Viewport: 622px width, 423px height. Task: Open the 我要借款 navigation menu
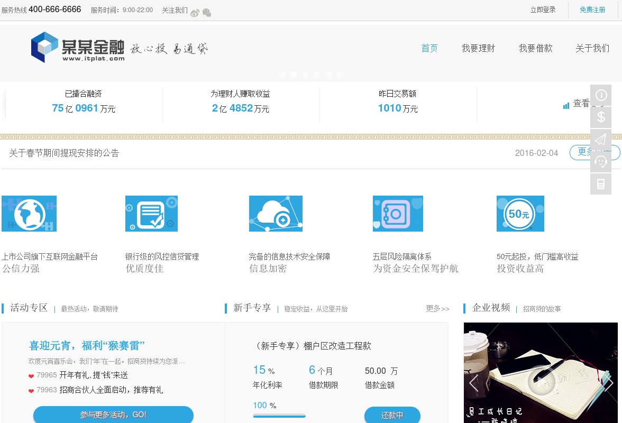point(535,49)
